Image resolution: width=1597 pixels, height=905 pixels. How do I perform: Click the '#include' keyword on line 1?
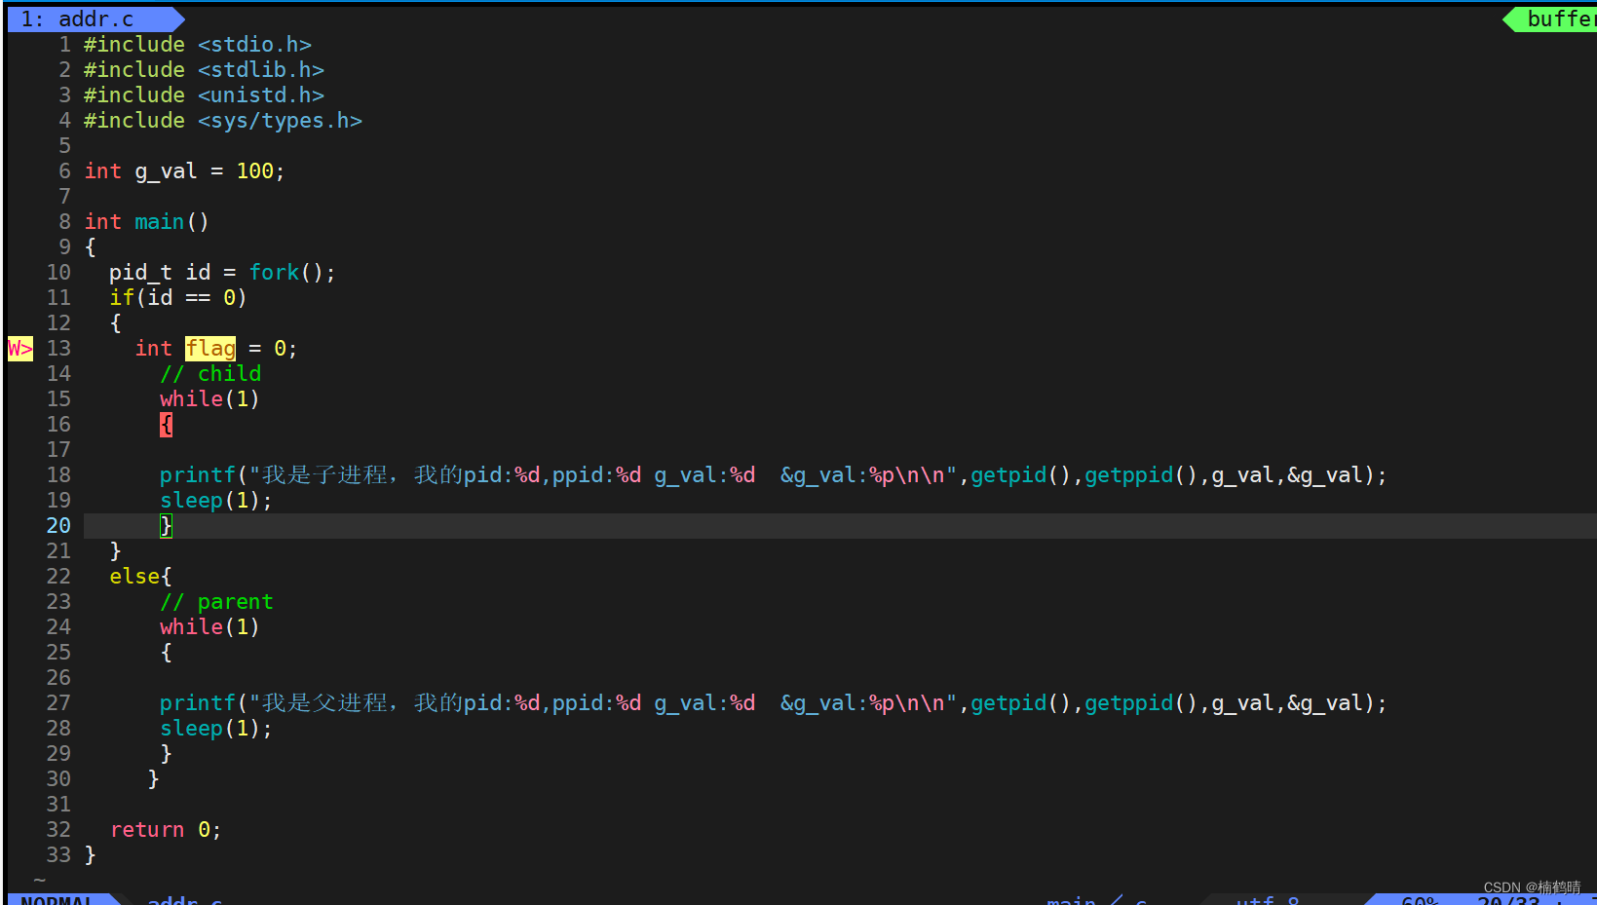pos(134,44)
